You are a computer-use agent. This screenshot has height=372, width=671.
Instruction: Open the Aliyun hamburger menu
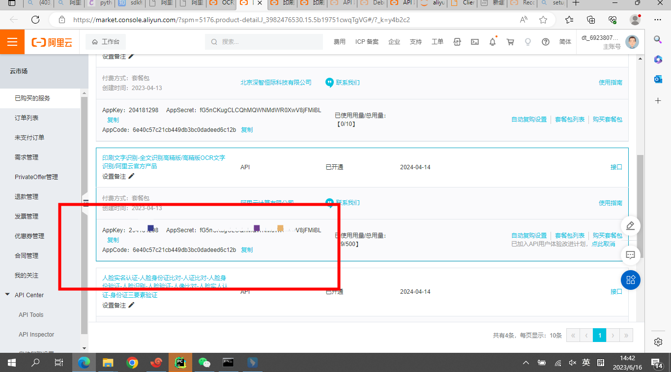coord(12,42)
